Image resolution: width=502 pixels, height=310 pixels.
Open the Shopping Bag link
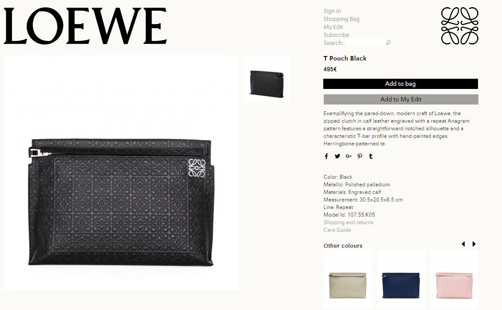pyautogui.click(x=341, y=19)
